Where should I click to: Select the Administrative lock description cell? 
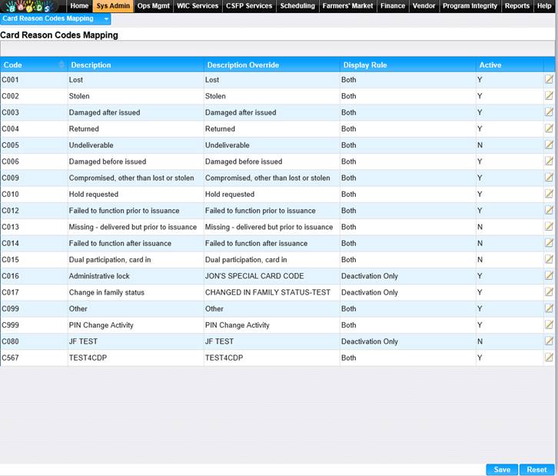coord(135,276)
